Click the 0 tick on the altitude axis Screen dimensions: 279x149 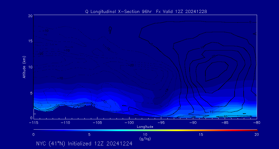[31, 118]
